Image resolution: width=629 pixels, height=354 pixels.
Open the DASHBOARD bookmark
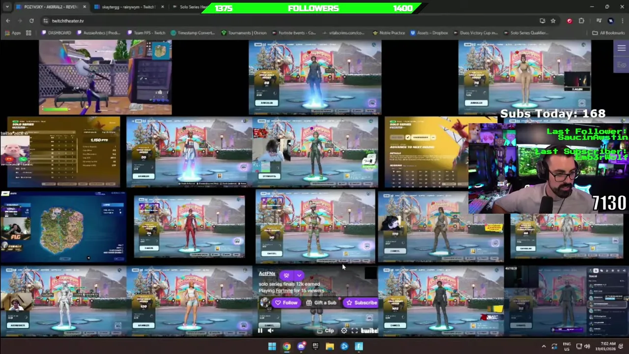click(x=57, y=33)
